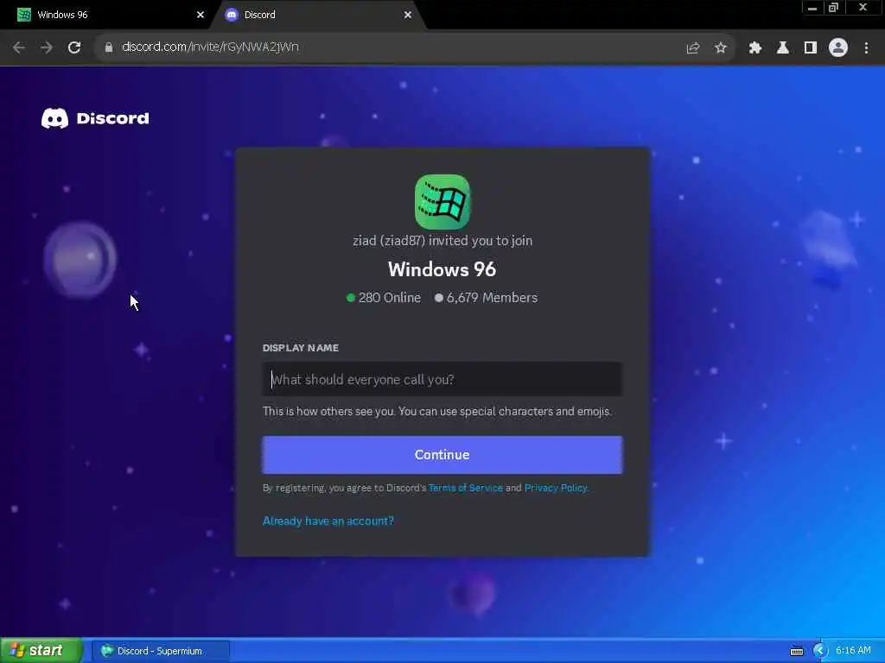Click the taskbar clock showing 6:16 AM
The height and width of the screenshot is (663, 885).
point(853,651)
